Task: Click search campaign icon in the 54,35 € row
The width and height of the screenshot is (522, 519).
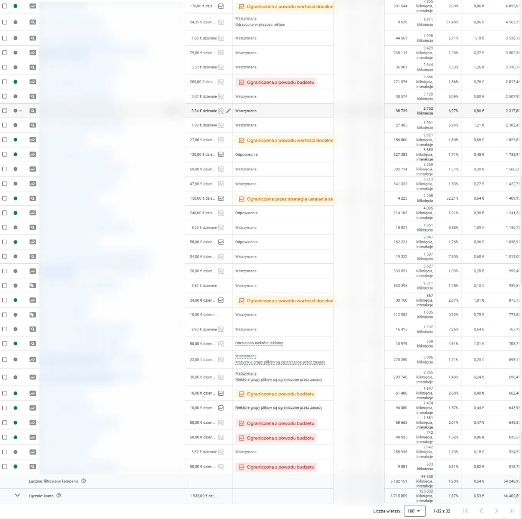Action: click(33, 22)
